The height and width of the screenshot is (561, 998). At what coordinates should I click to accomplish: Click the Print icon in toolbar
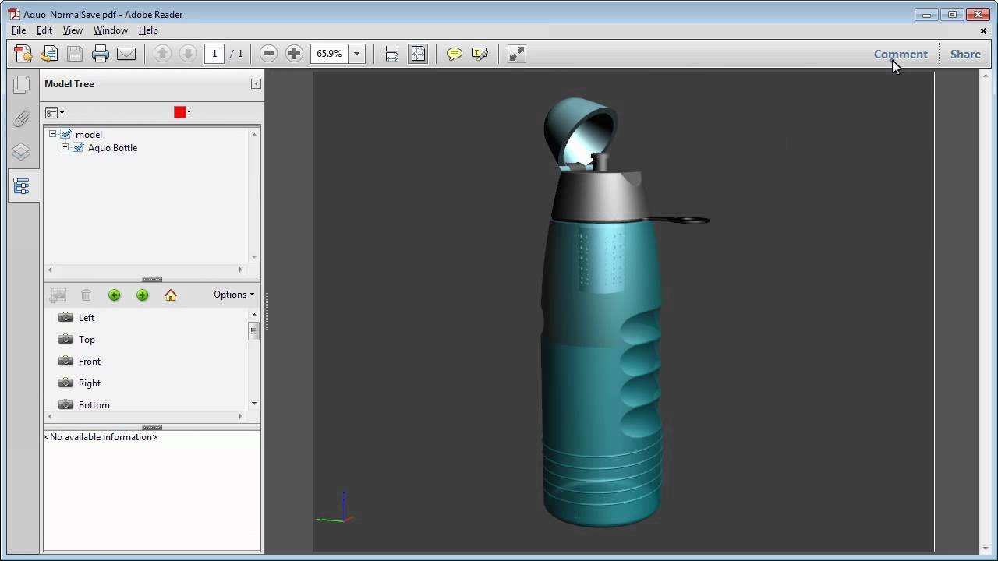[100, 54]
